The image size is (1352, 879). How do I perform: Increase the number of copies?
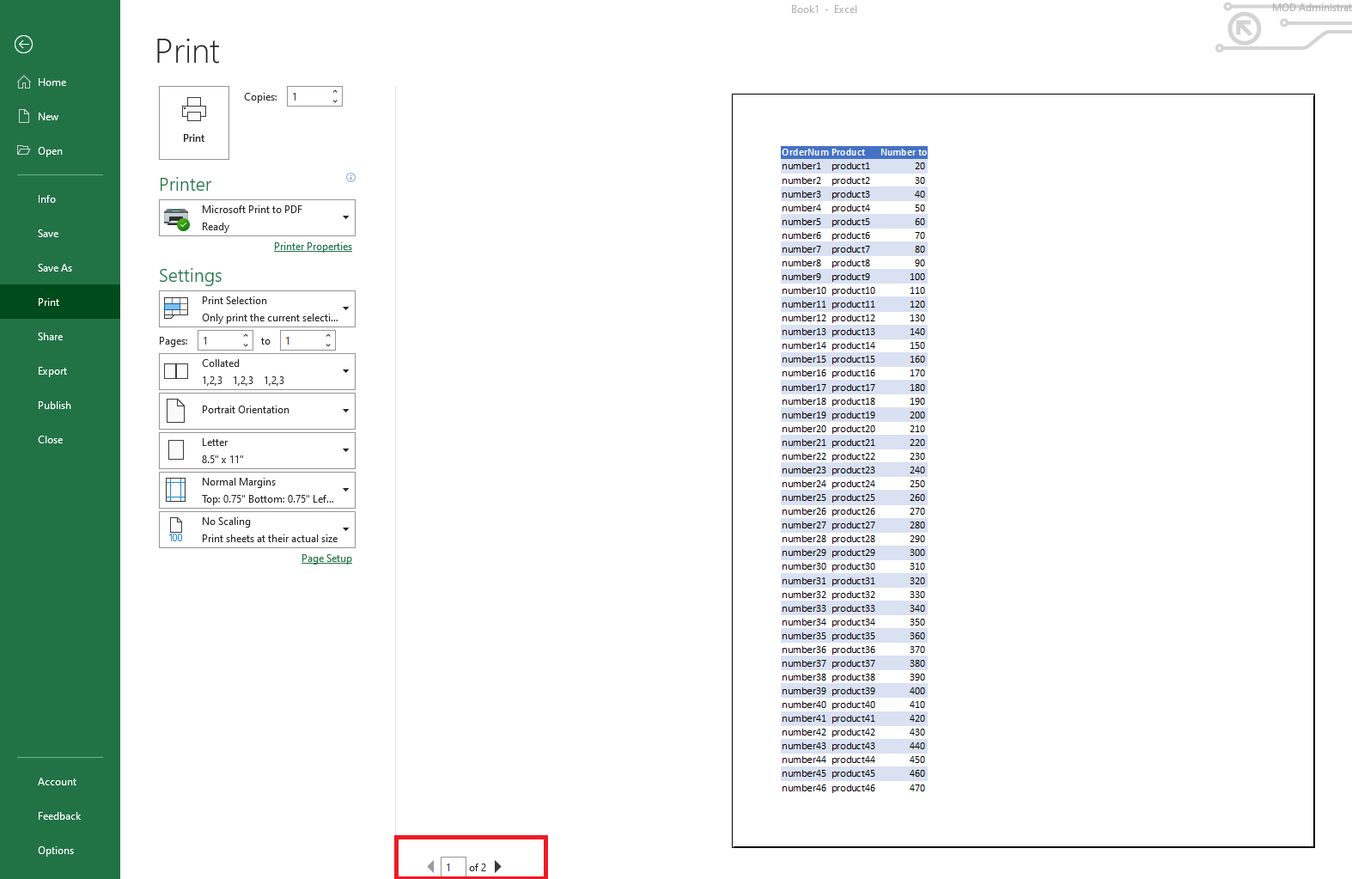pos(335,92)
